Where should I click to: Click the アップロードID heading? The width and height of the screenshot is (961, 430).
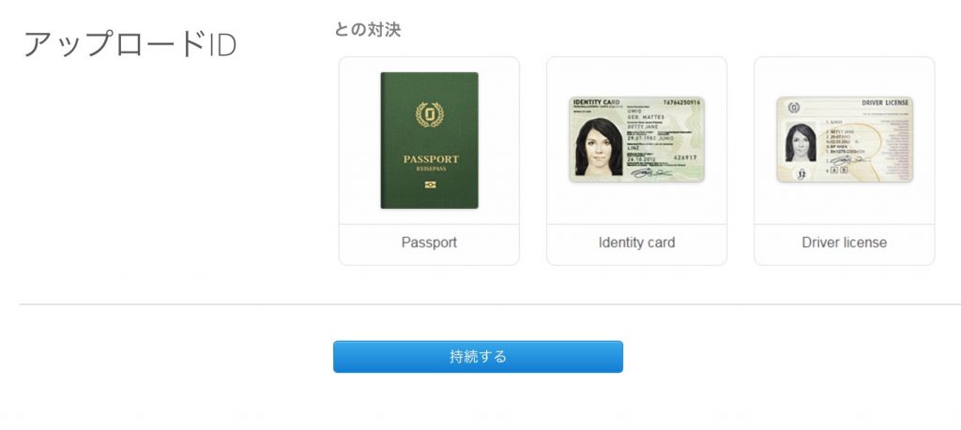[130, 45]
